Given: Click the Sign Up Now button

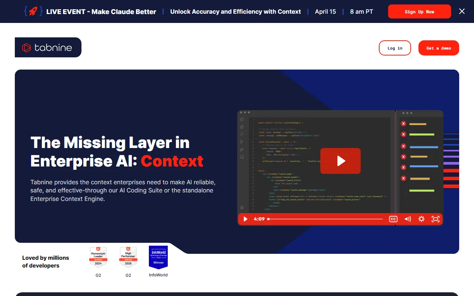Looking at the screenshot, I should click(x=419, y=11).
